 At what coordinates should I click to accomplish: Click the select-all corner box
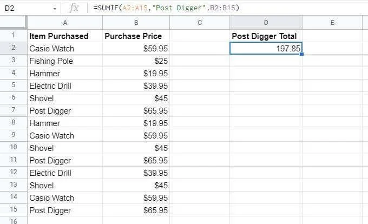click(14, 23)
